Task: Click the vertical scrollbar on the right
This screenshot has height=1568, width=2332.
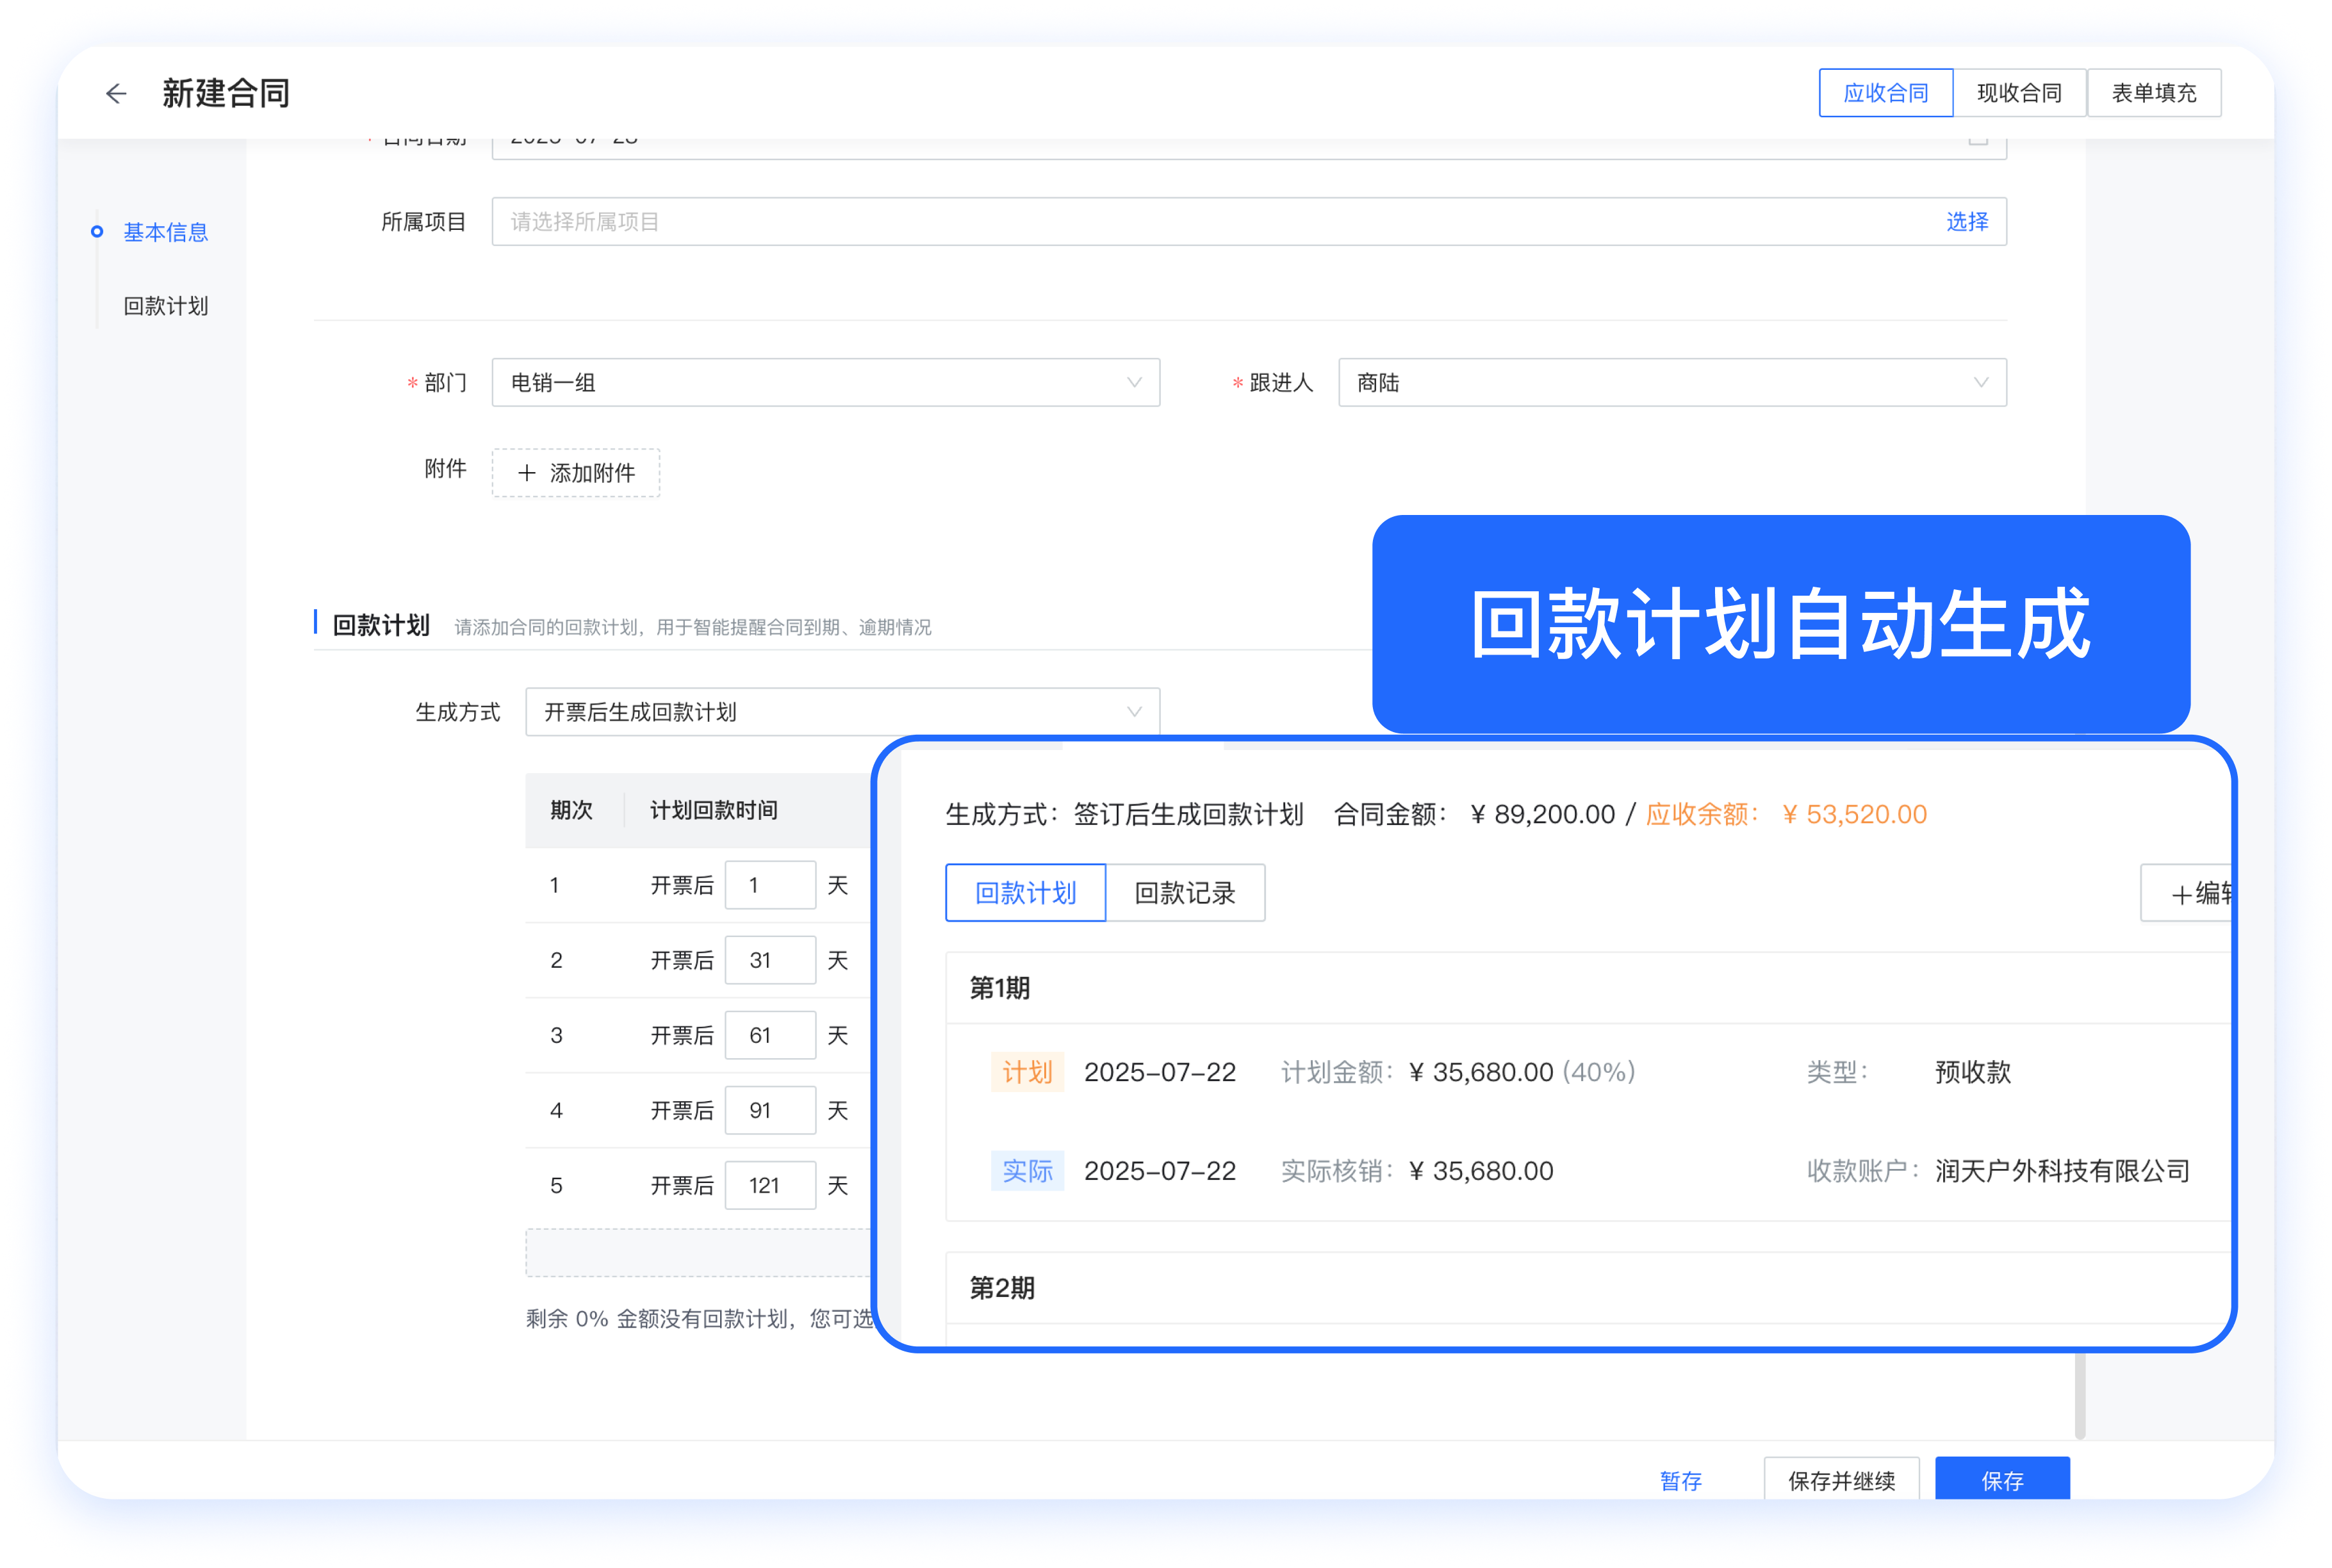Action: 2080,1395
